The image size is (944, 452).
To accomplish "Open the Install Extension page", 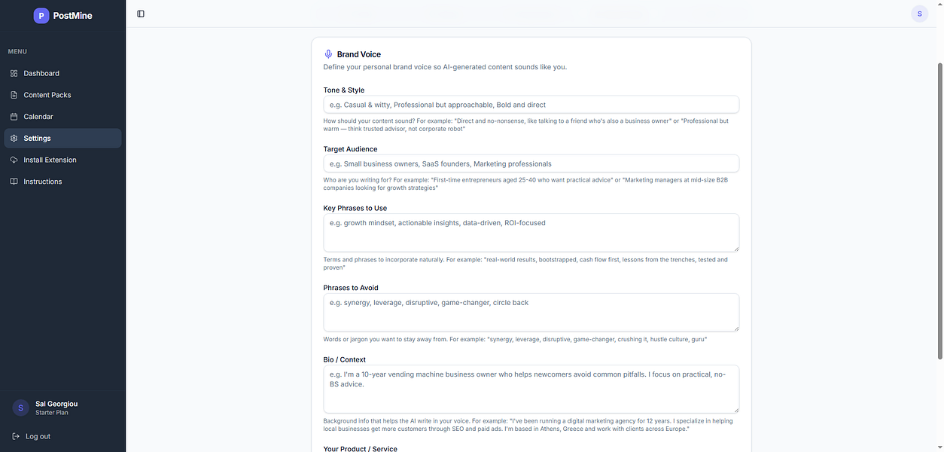I will pos(62,160).
